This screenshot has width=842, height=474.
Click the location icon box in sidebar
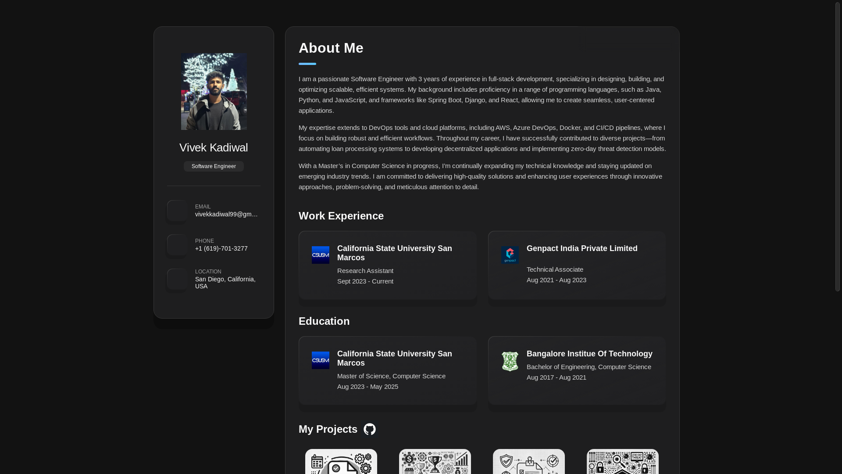[177, 279]
